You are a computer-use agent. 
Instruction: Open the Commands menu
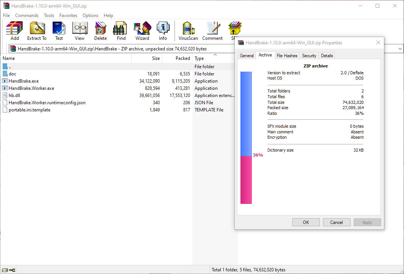(27, 16)
